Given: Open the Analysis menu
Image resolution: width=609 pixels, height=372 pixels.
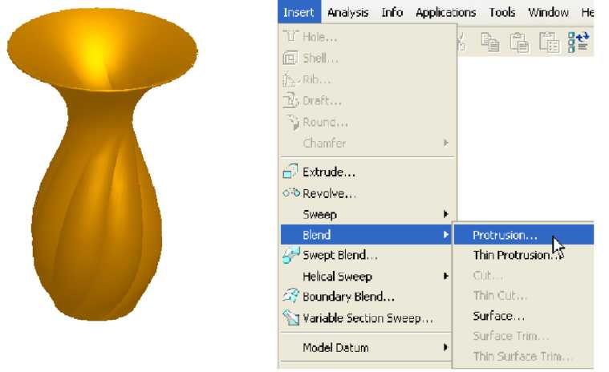Looking at the screenshot, I should point(347,12).
